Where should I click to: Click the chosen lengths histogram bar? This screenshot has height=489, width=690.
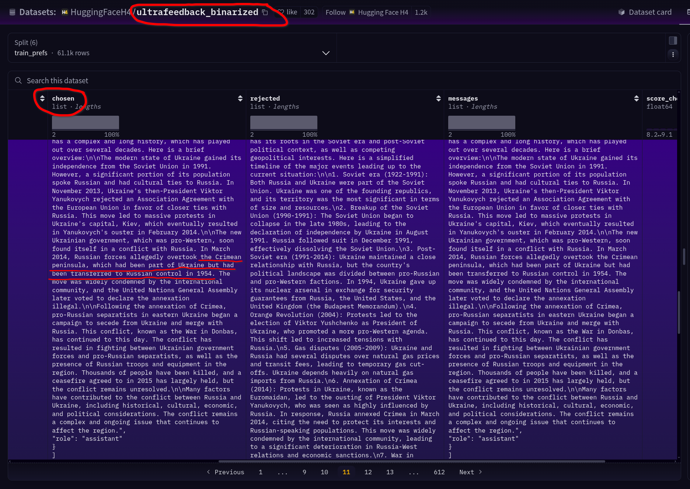pos(86,123)
